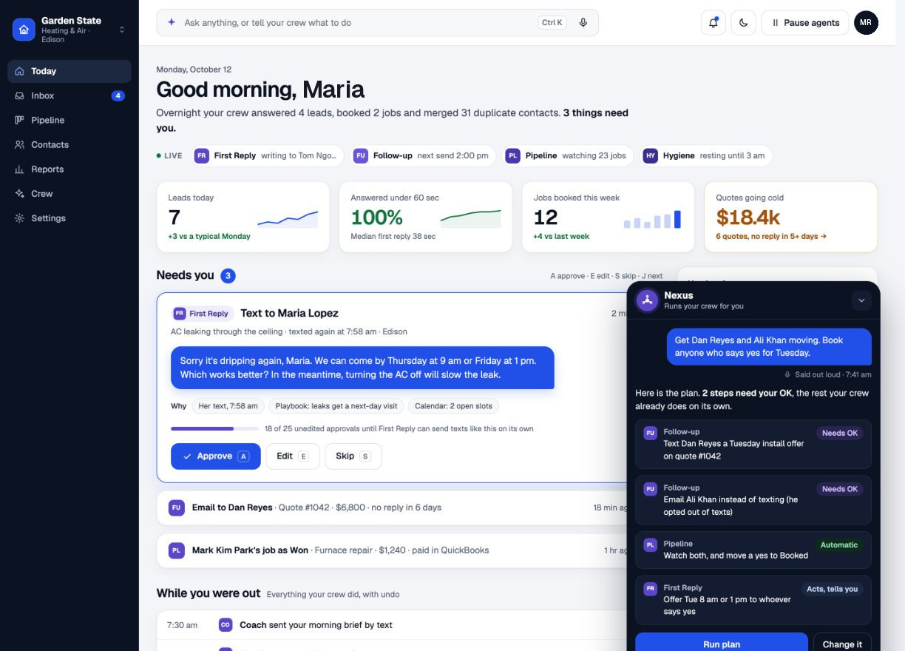This screenshot has width=905, height=651.
Task: Click the Garden State home logo icon
Action: click(x=24, y=30)
